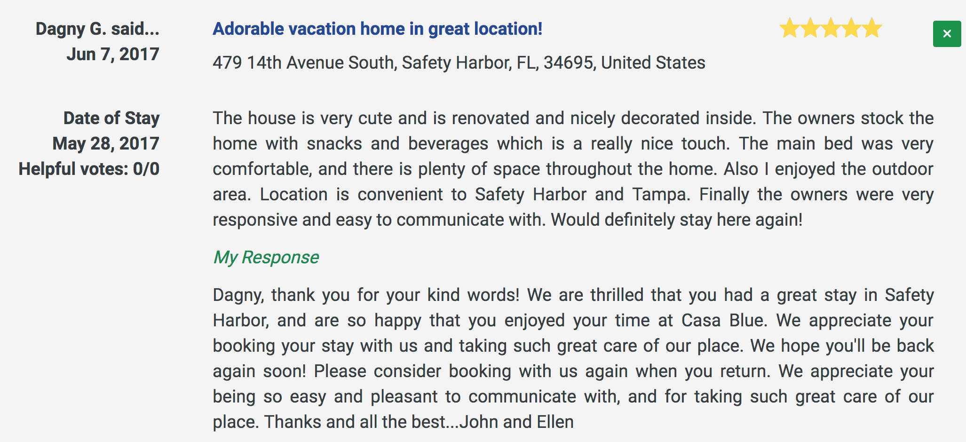Click the green 'My Response' heading
This screenshot has width=966, height=442.
click(266, 257)
